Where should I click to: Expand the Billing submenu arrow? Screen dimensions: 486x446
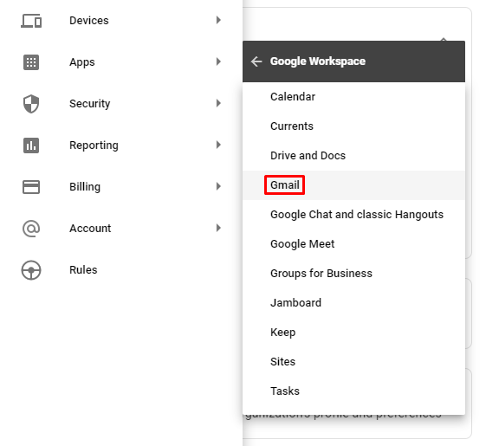point(218,186)
